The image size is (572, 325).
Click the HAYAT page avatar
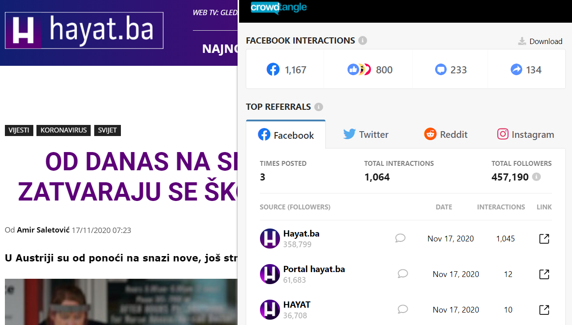pyautogui.click(x=270, y=309)
